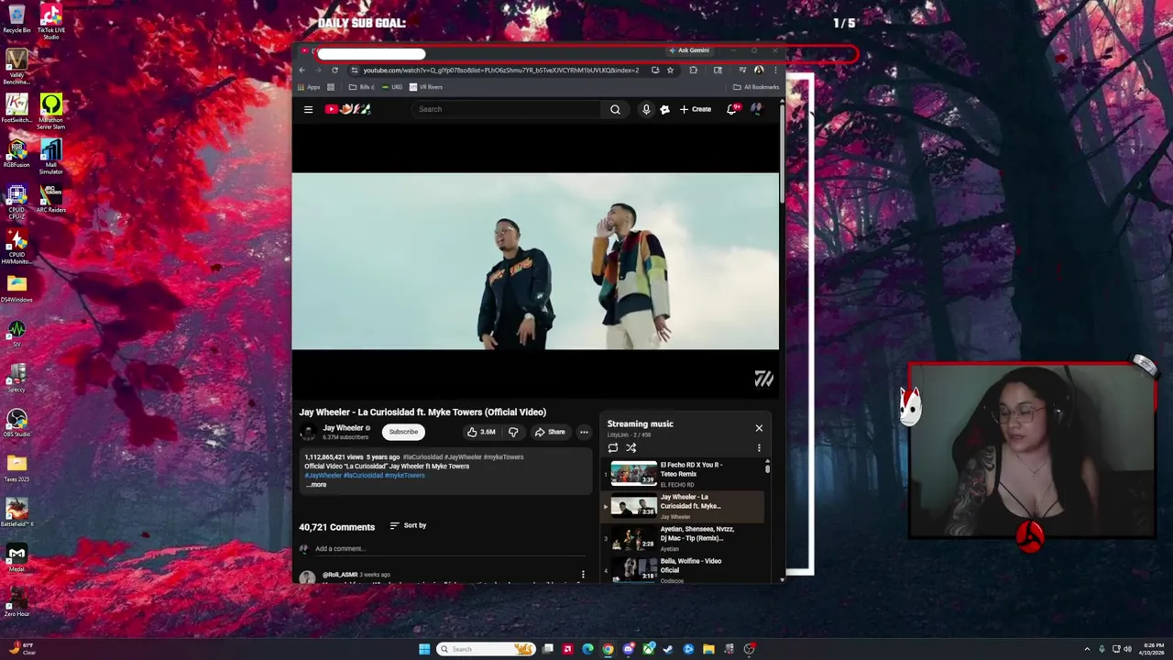Play El Fecho RD X You R thumbnail
The width and height of the screenshot is (1173, 660).
tap(633, 473)
